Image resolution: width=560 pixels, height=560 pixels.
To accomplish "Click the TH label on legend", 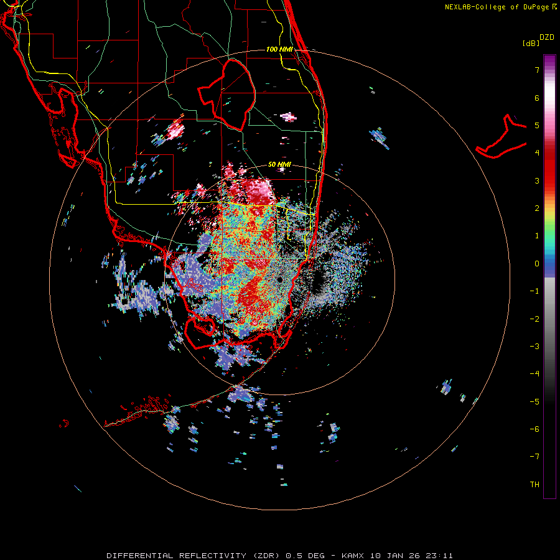I will coord(534,485).
